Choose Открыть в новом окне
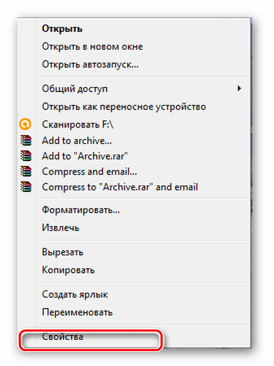The image size is (274, 366). [93, 47]
